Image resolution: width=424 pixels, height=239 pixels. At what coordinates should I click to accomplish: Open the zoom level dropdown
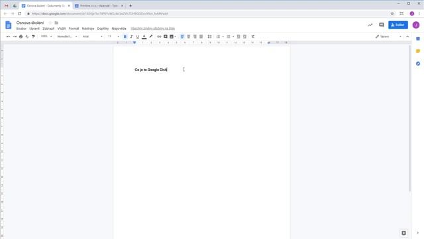coord(46,37)
